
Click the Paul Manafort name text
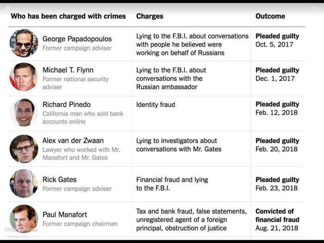[x=65, y=215]
